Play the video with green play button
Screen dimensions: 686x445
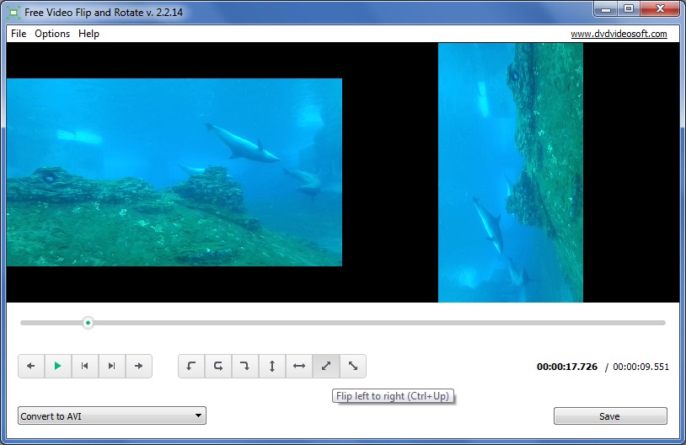point(58,366)
